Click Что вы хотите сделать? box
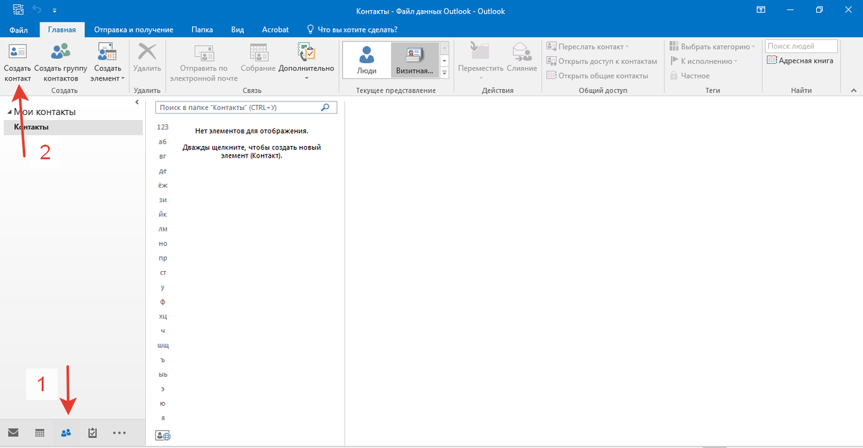The height and width of the screenshot is (448, 863). pos(352,29)
